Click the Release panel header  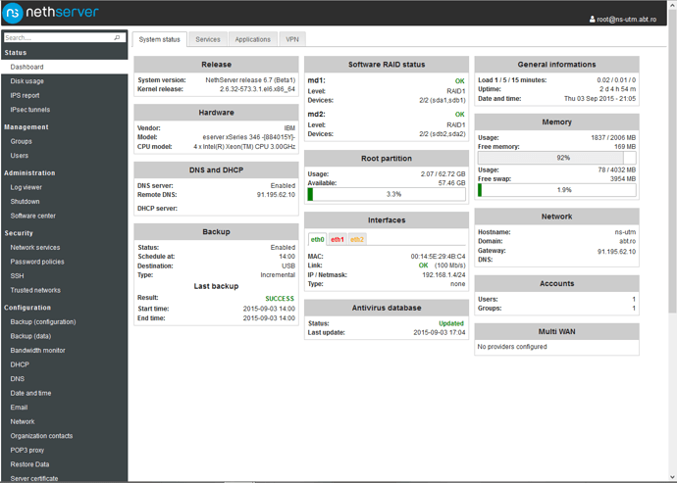[216, 65]
